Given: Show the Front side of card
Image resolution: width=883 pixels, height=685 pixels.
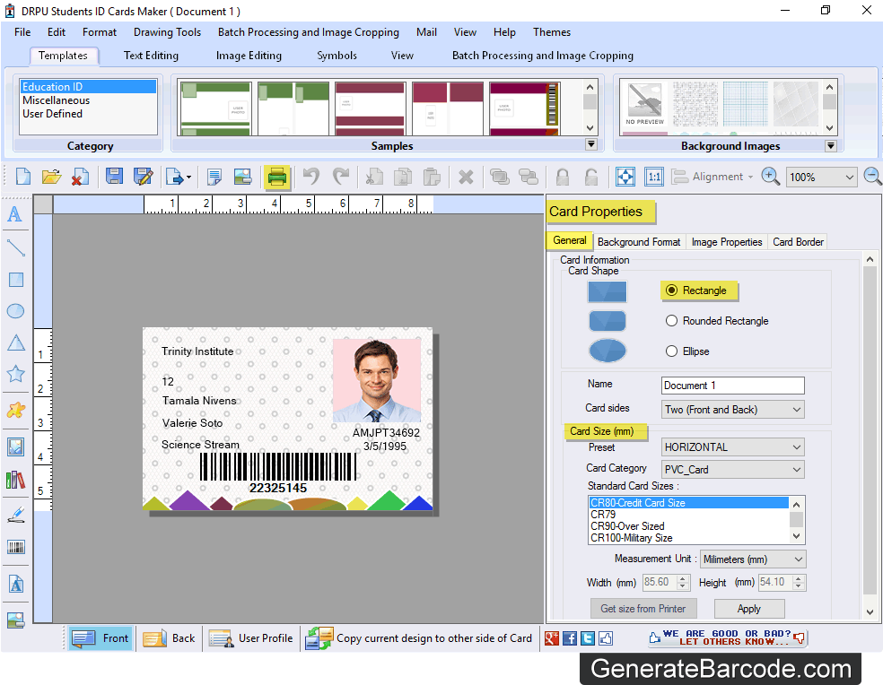Looking at the screenshot, I should (101, 638).
